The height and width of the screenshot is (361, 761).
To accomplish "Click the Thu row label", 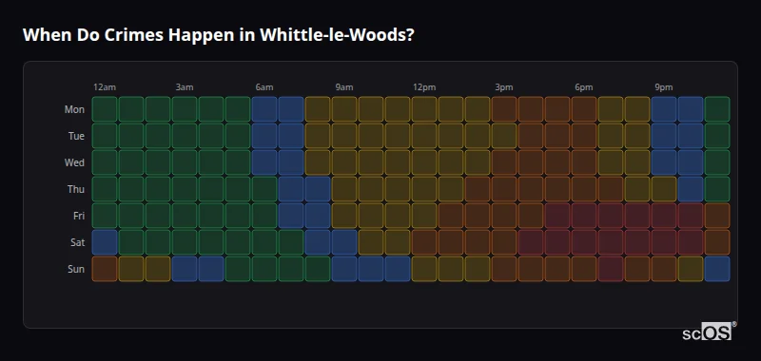I will (76, 189).
